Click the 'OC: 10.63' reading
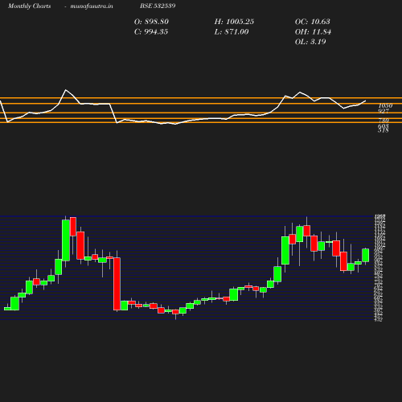This screenshot has height=402, width=402. 313,22
